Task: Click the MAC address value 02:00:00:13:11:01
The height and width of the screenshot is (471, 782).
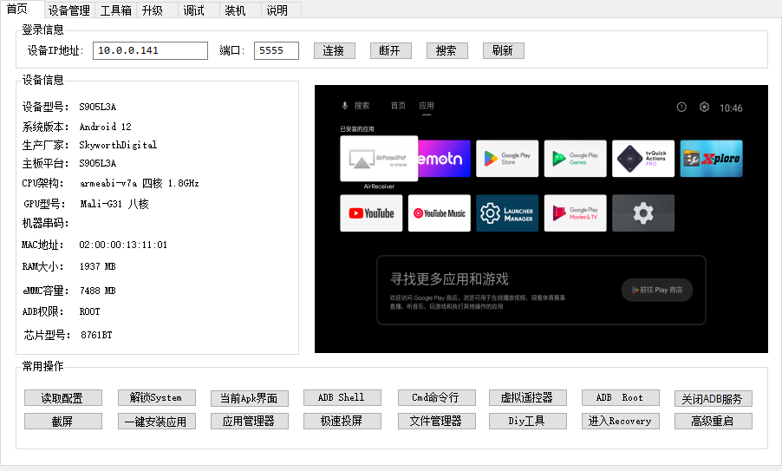Action: 123,245
